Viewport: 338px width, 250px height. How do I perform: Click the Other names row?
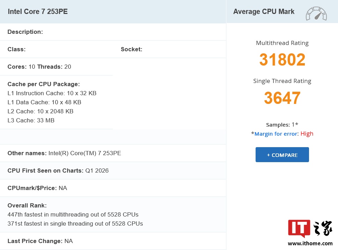click(x=64, y=153)
